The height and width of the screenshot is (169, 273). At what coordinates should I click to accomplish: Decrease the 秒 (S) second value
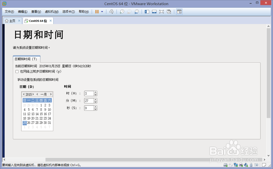[95, 109]
